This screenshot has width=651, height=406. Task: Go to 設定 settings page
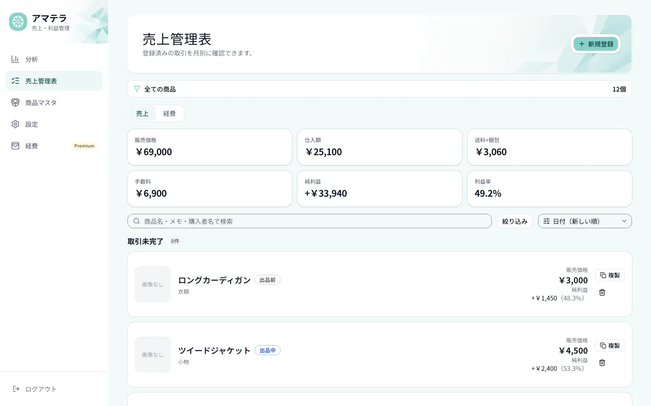click(x=54, y=124)
